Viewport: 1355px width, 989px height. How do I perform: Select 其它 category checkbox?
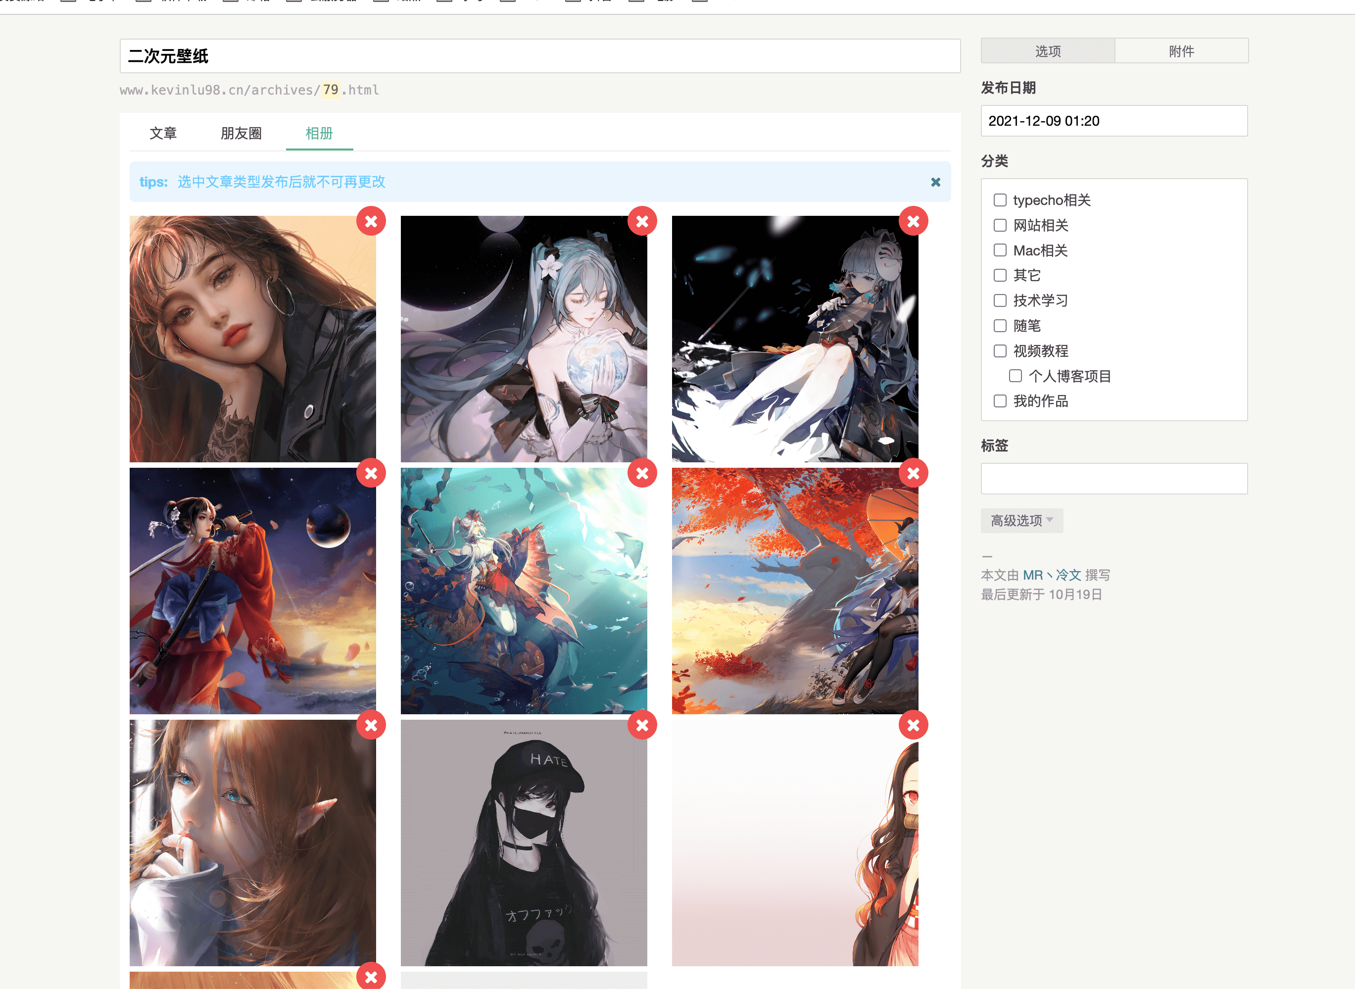pyautogui.click(x=1001, y=275)
